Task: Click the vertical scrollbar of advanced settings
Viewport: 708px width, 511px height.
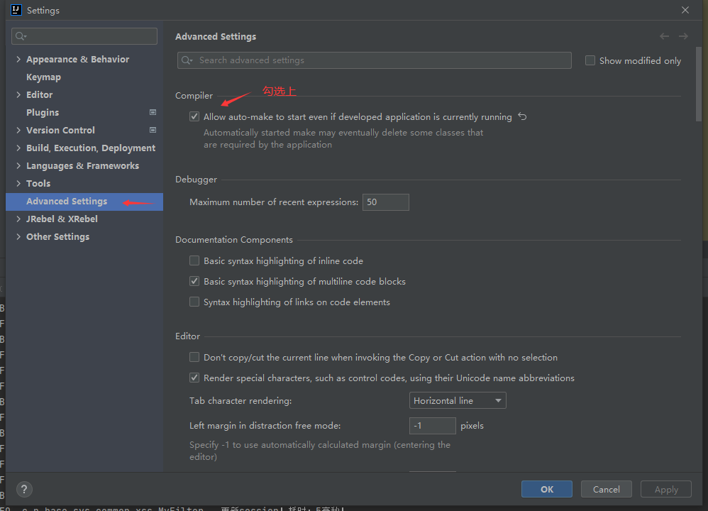Action: click(699, 84)
